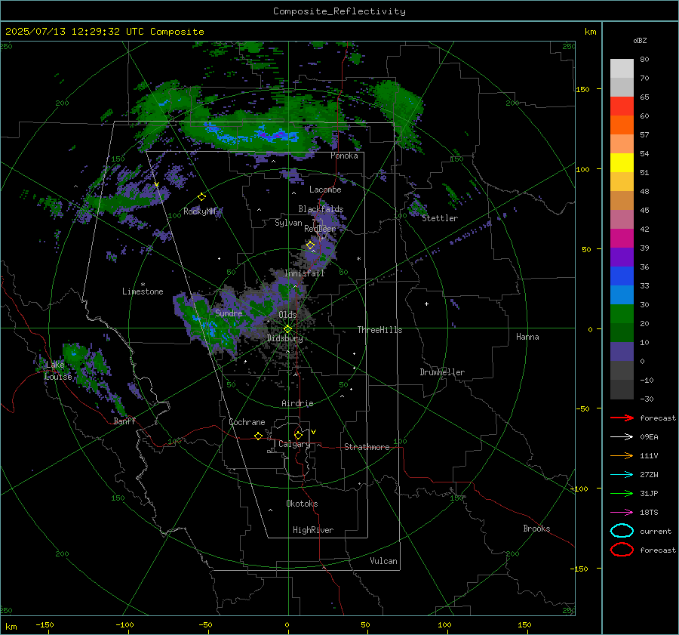
Task: Click the Hanna town label
Action: pos(527,337)
